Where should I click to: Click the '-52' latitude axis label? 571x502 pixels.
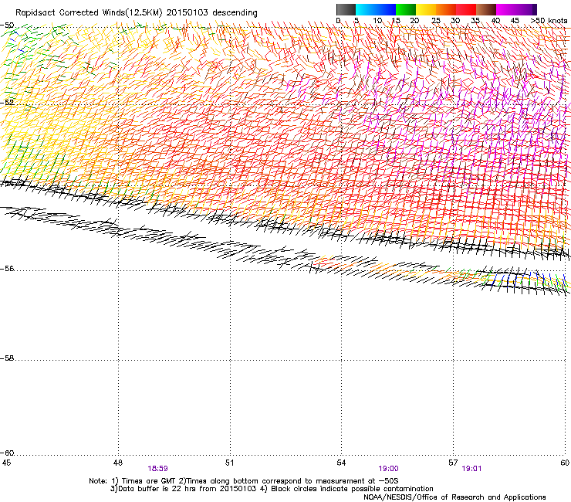point(7,103)
